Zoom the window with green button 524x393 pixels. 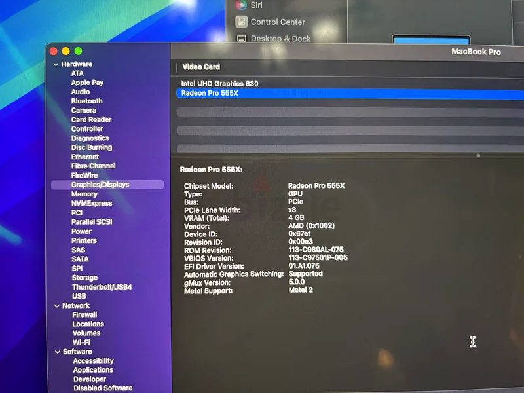coord(78,51)
